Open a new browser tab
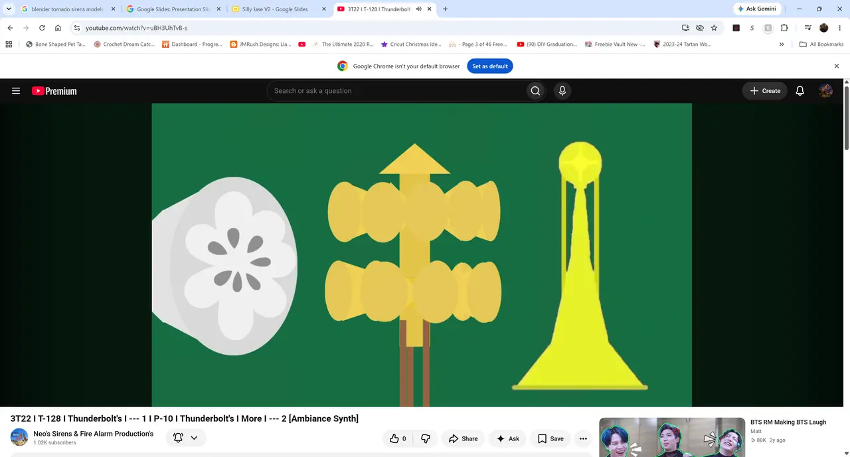 [x=445, y=9]
